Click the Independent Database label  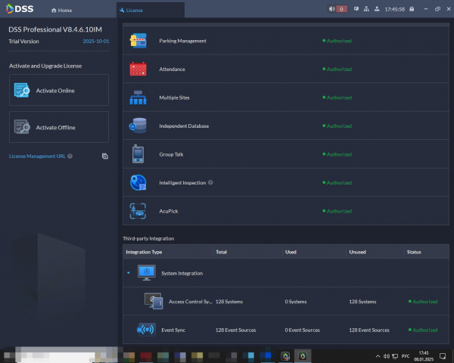184,126
